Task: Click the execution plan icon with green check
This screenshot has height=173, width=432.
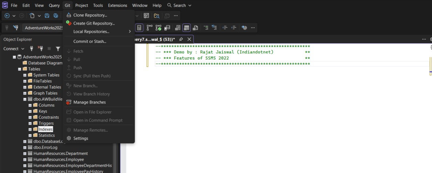Action: coord(159,28)
